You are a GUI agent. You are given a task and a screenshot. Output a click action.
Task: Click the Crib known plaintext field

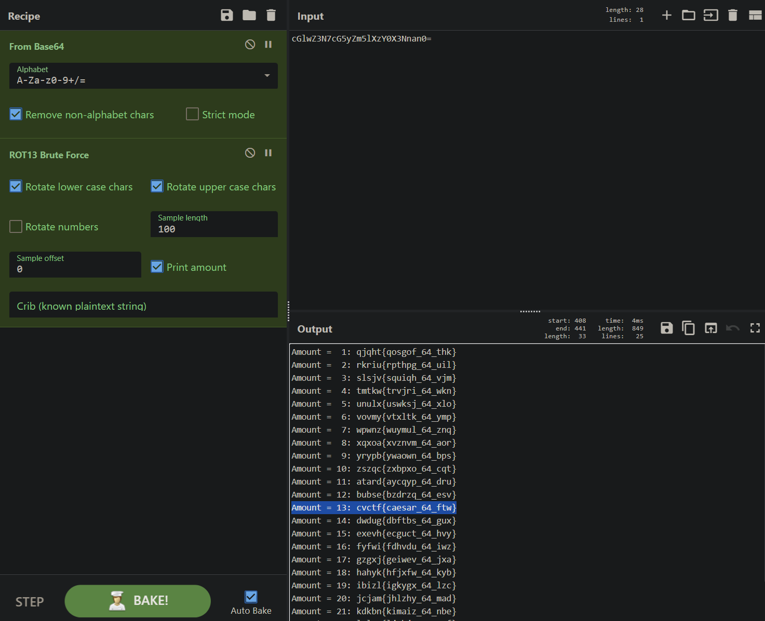(x=143, y=305)
